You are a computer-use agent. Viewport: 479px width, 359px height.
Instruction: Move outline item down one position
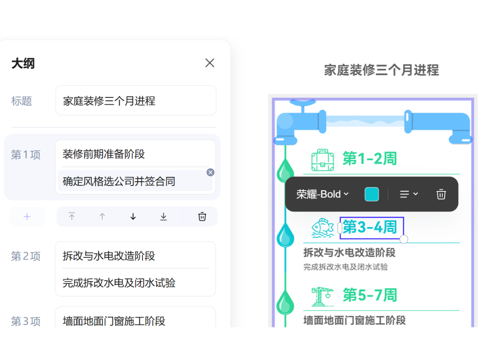pyautogui.click(x=133, y=216)
